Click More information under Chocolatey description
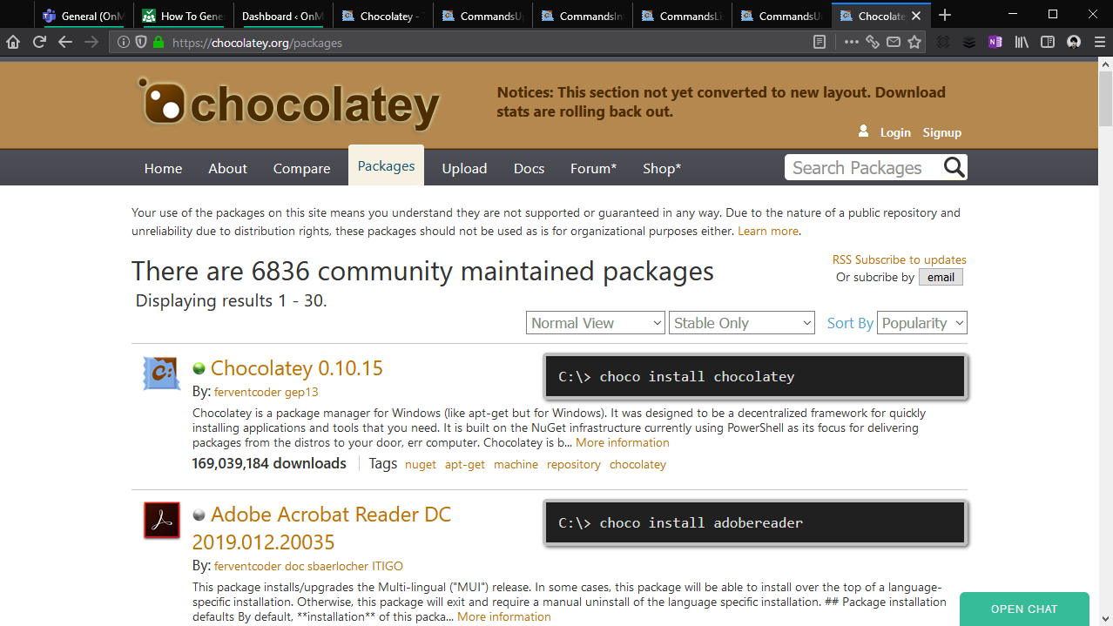The width and height of the screenshot is (1113, 626). (623, 442)
